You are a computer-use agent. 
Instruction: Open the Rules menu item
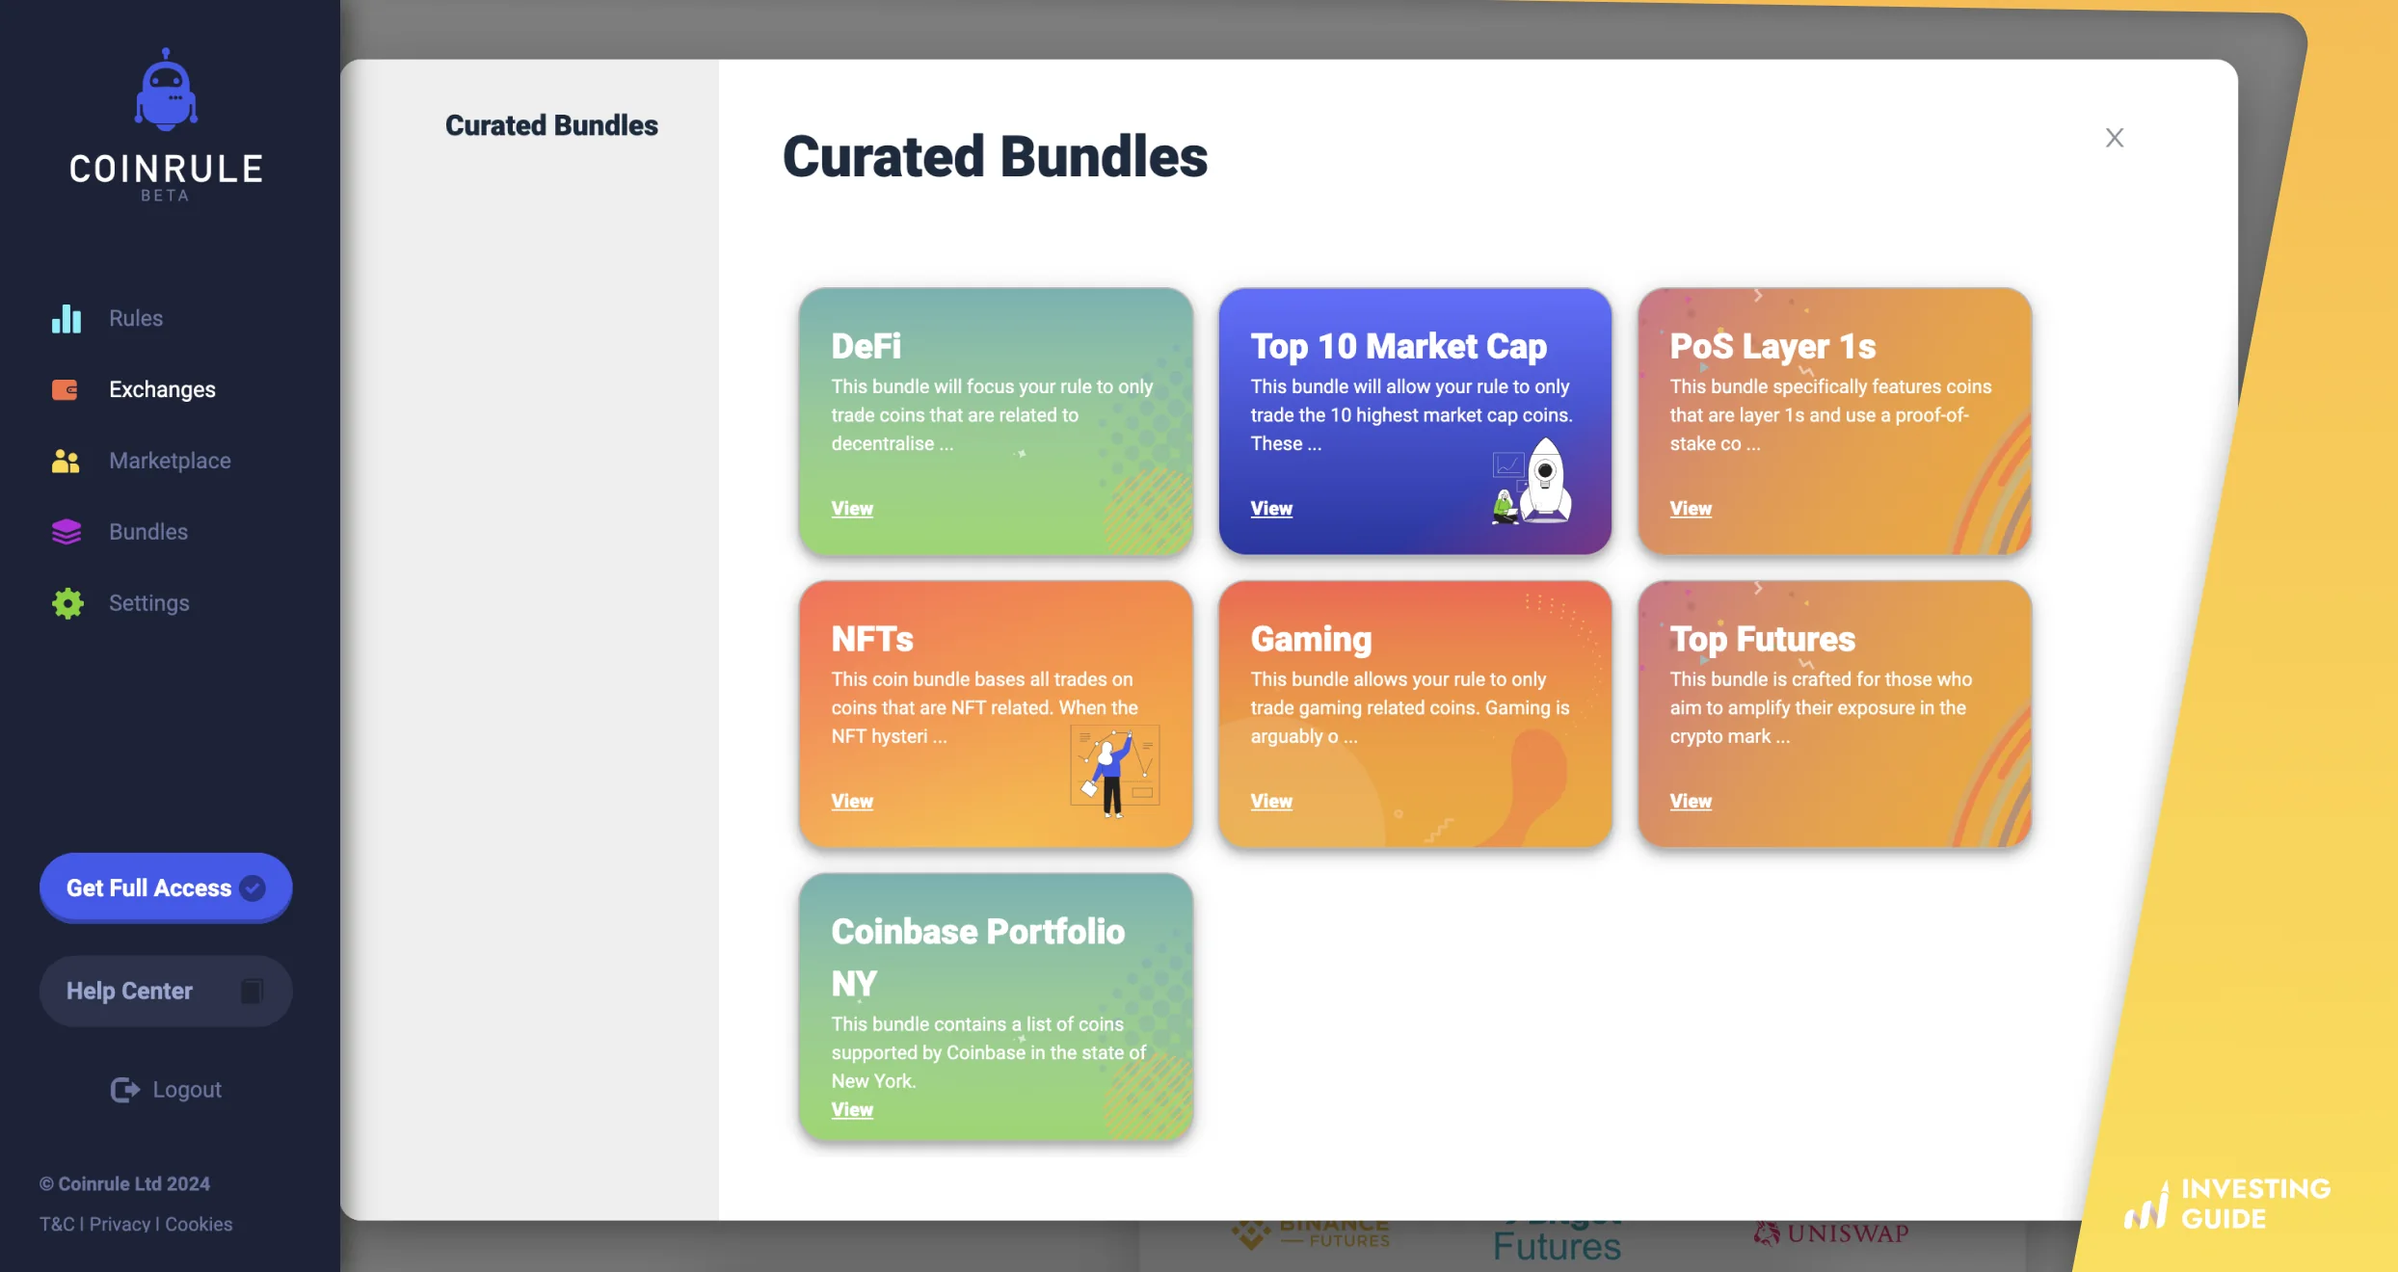[135, 318]
